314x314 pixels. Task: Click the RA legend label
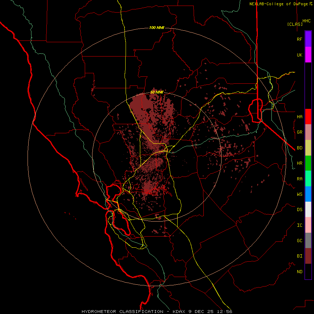tap(299, 179)
